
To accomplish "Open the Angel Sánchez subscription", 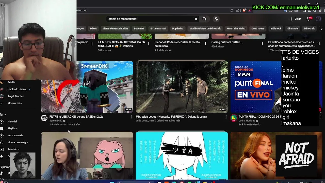I will click(16, 96).
